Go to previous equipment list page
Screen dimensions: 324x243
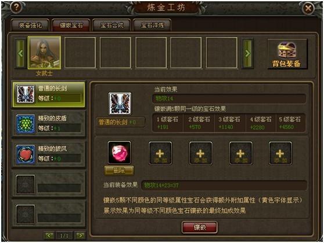point(49,235)
